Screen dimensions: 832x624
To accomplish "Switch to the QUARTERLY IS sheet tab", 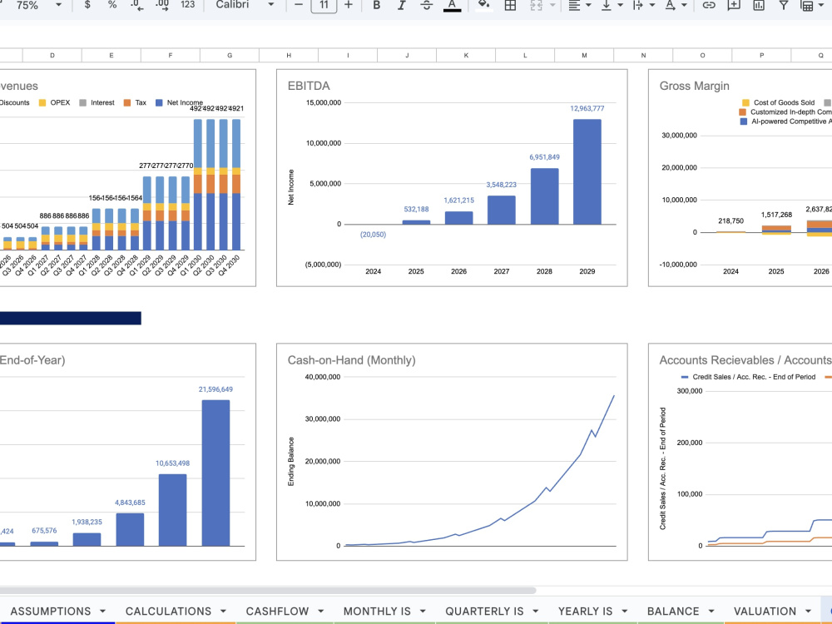I will [484, 612].
